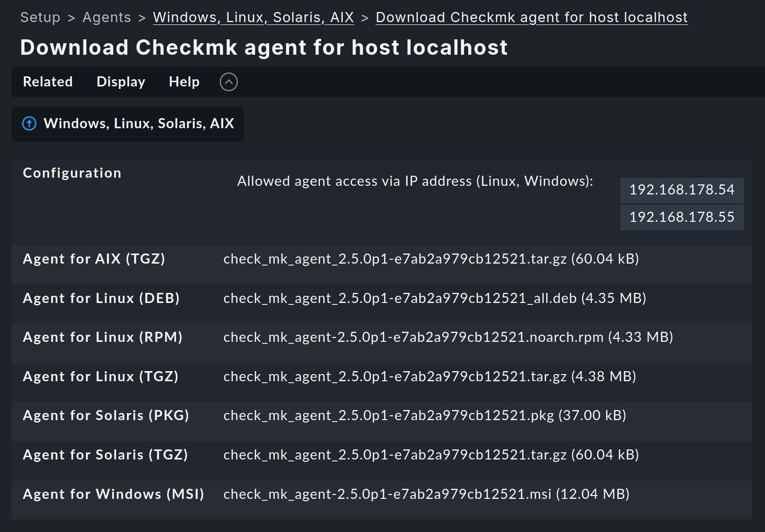
Task: Open the Help menu
Action: pos(184,82)
